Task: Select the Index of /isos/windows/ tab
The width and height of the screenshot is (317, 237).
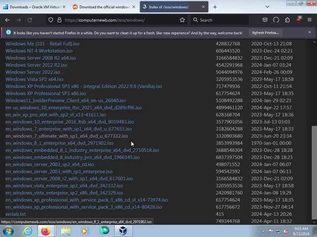Action: coord(174,7)
